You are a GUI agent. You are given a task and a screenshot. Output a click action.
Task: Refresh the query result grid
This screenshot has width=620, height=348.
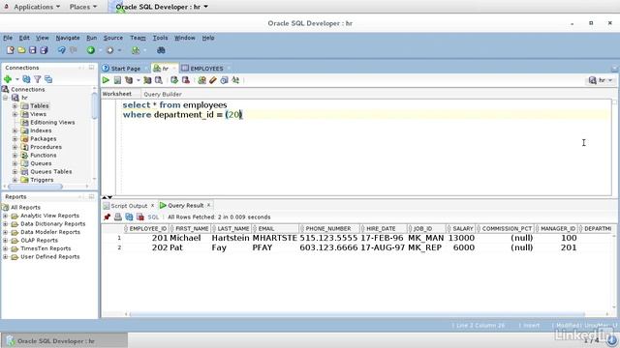point(129,217)
